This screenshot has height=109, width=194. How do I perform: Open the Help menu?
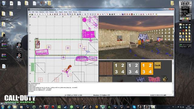[x=80, y=12]
